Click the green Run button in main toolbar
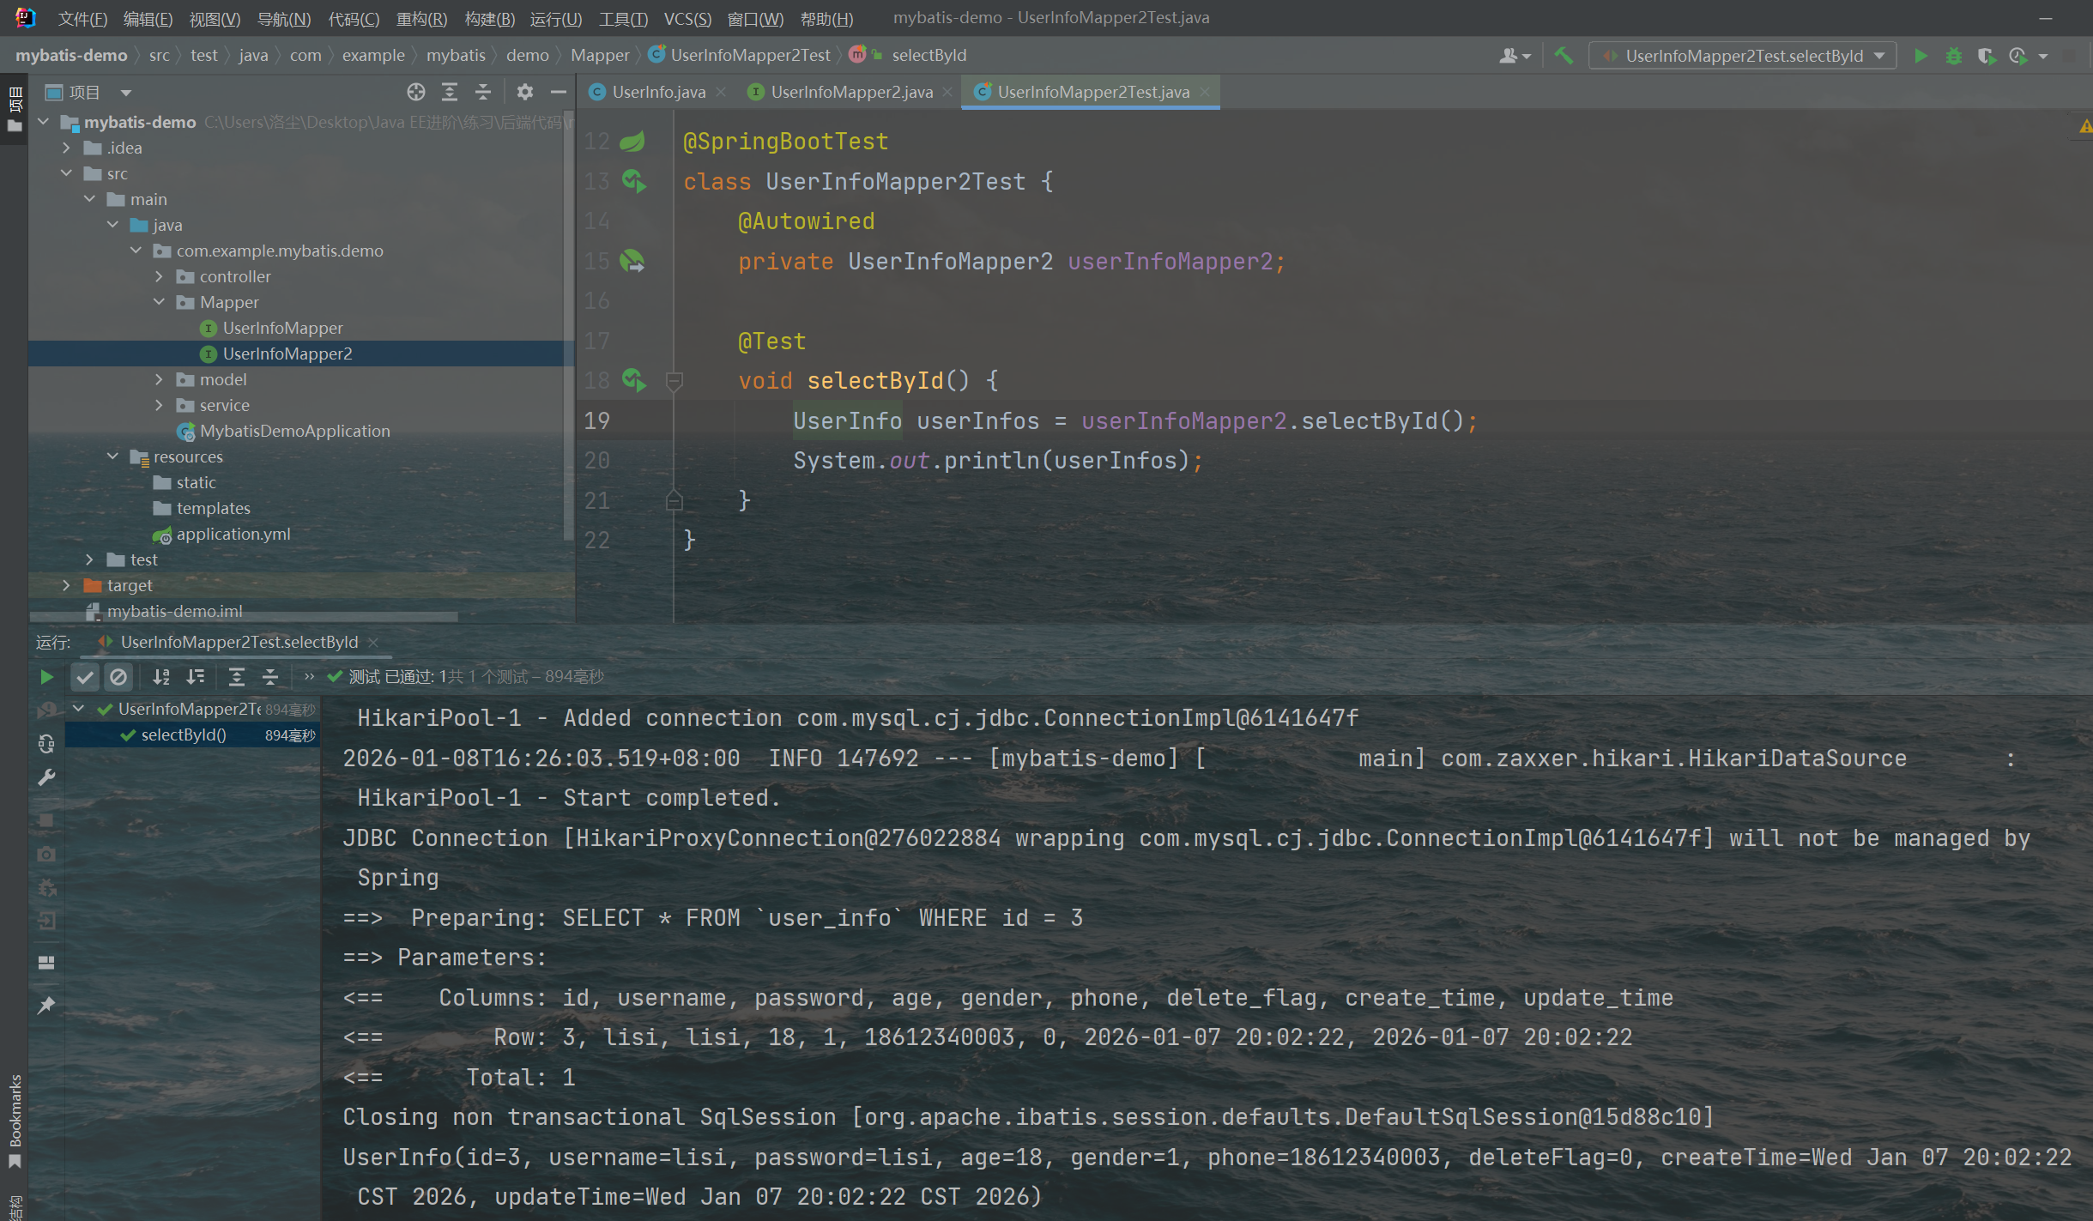2093x1221 pixels. 1921,56
